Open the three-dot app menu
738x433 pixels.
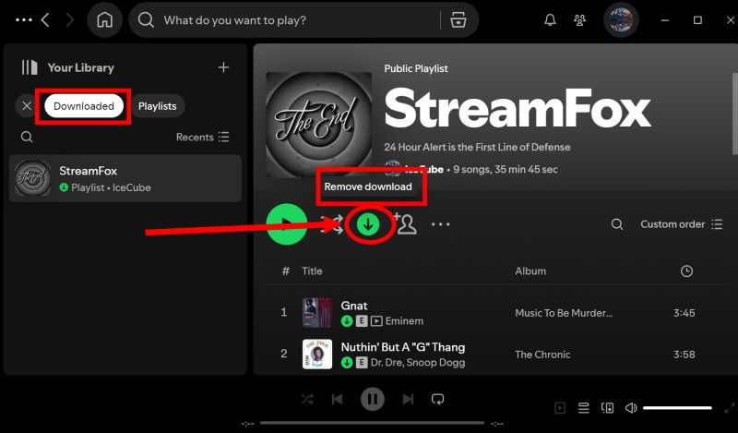pos(24,20)
